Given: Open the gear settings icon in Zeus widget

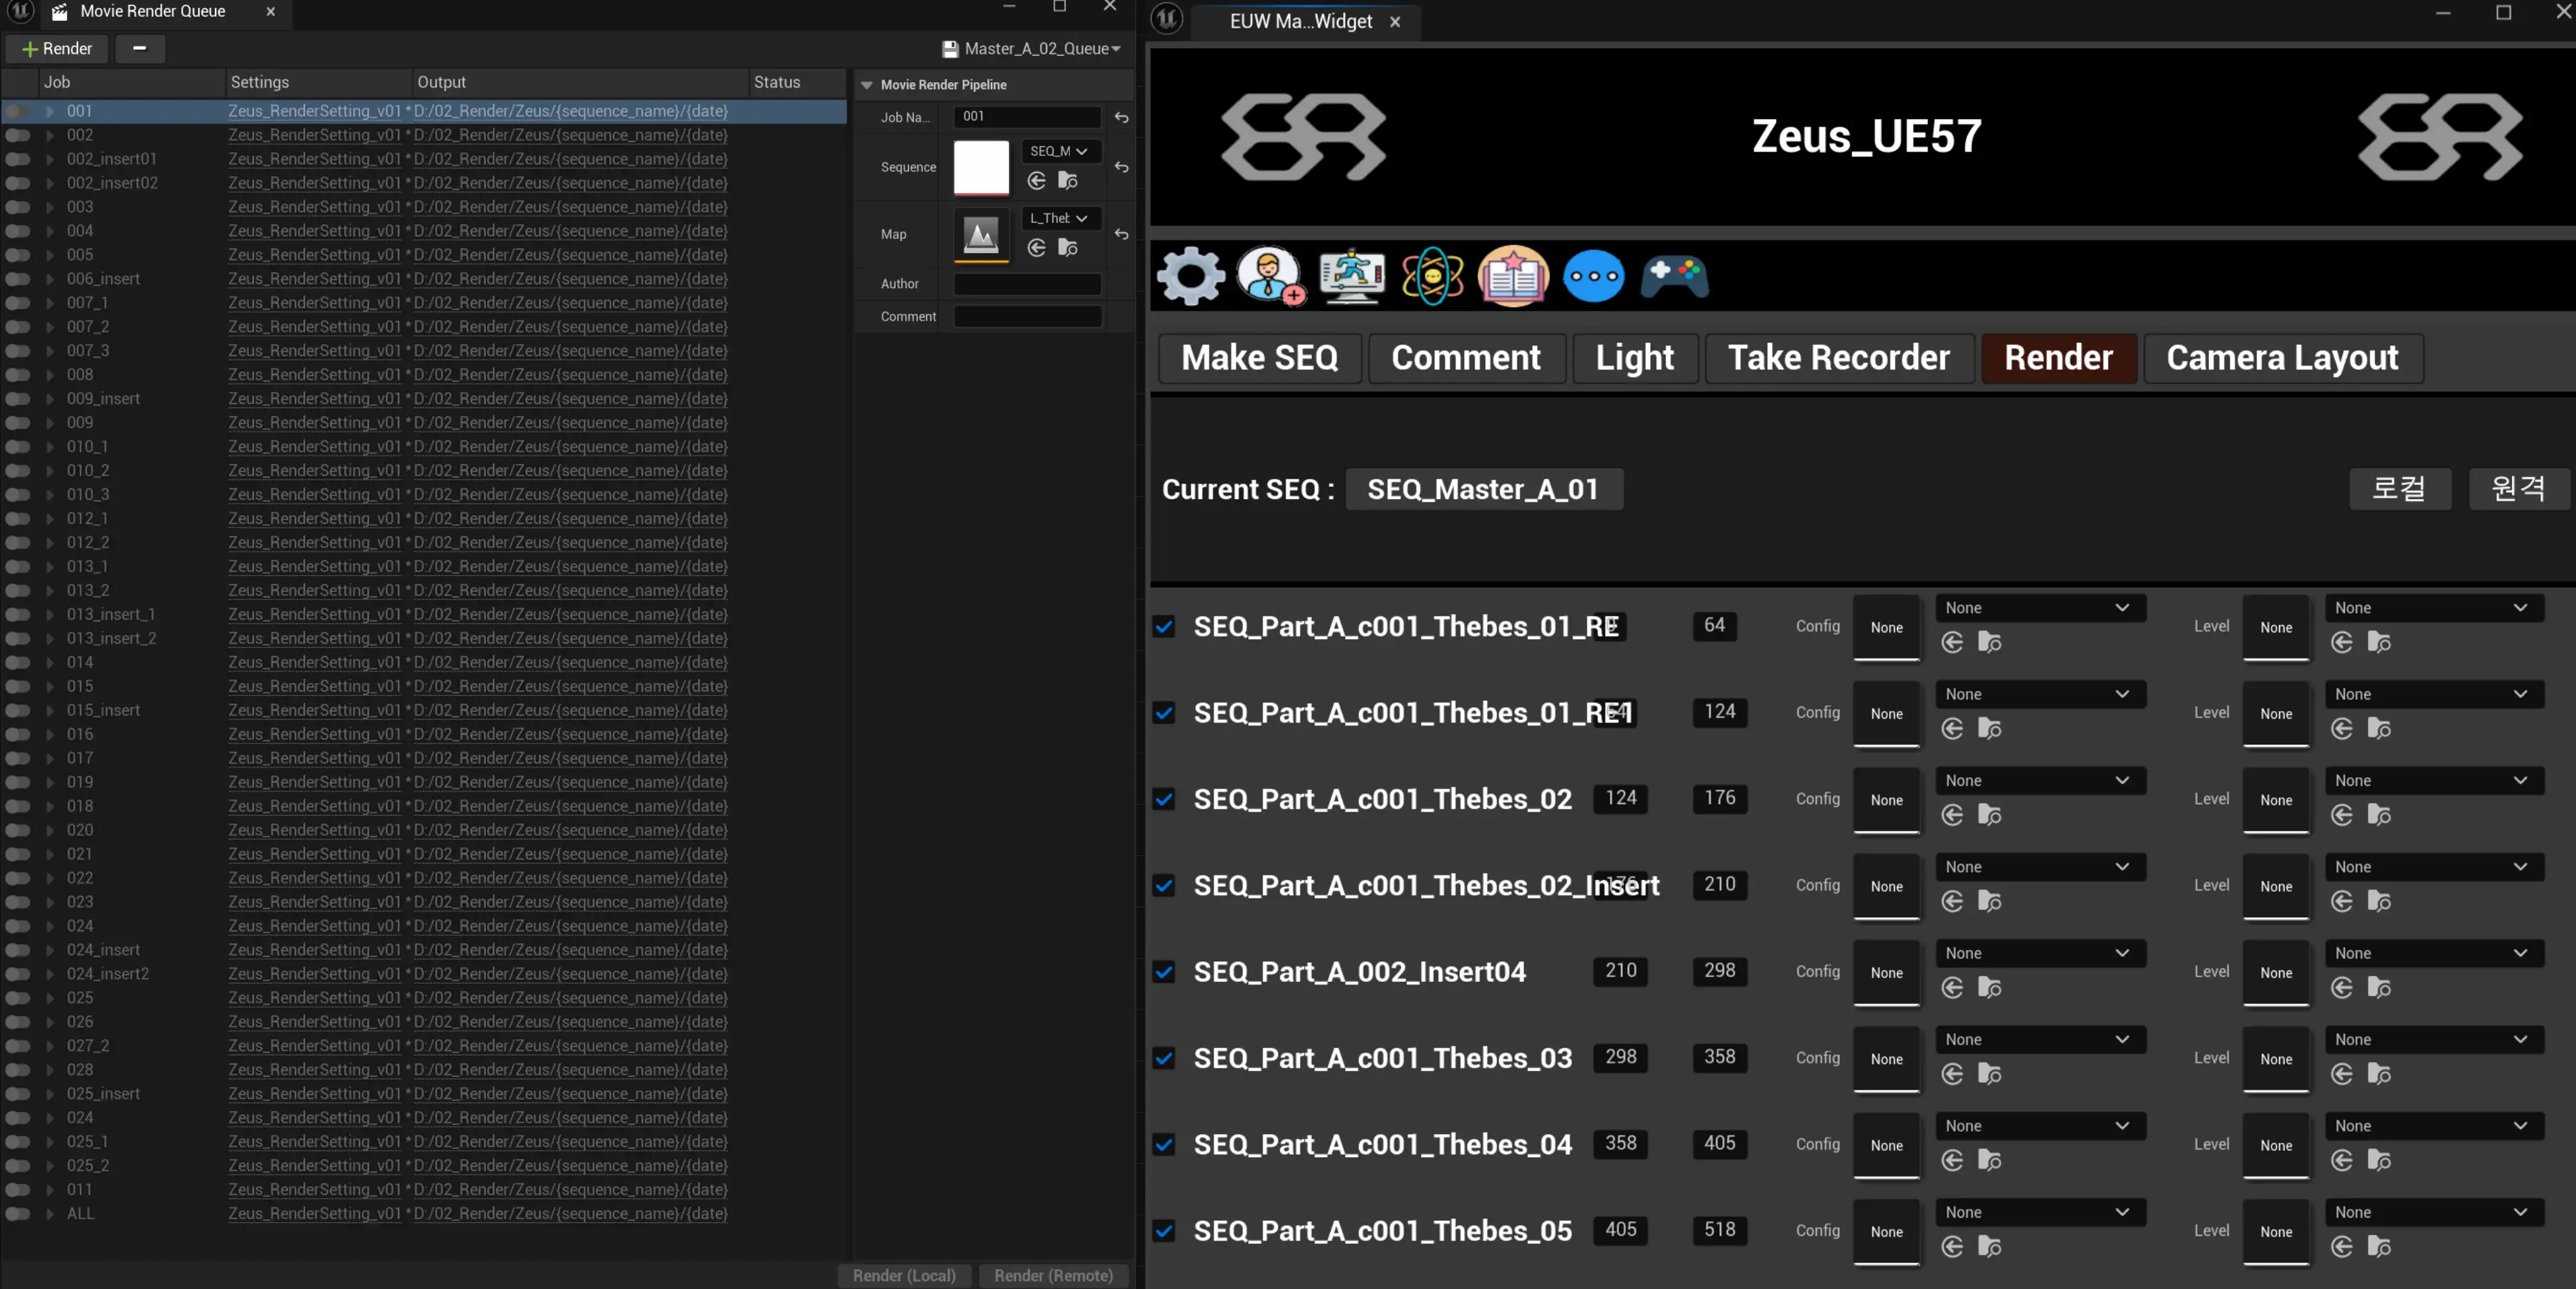Looking at the screenshot, I should point(1190,275).
